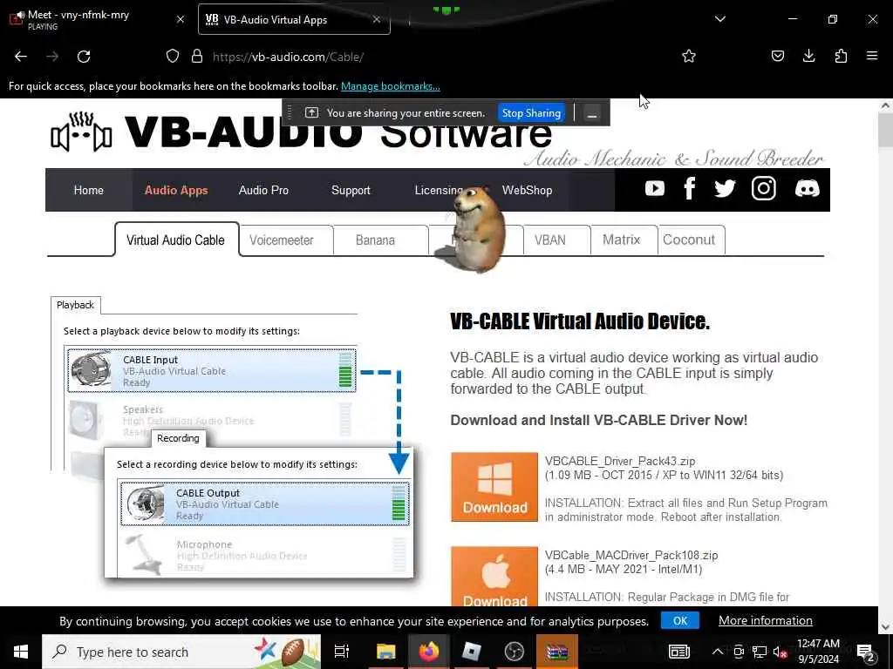Click the Manage bookmarks link
This screenshot has height=669, width=893.
point(390,86)
